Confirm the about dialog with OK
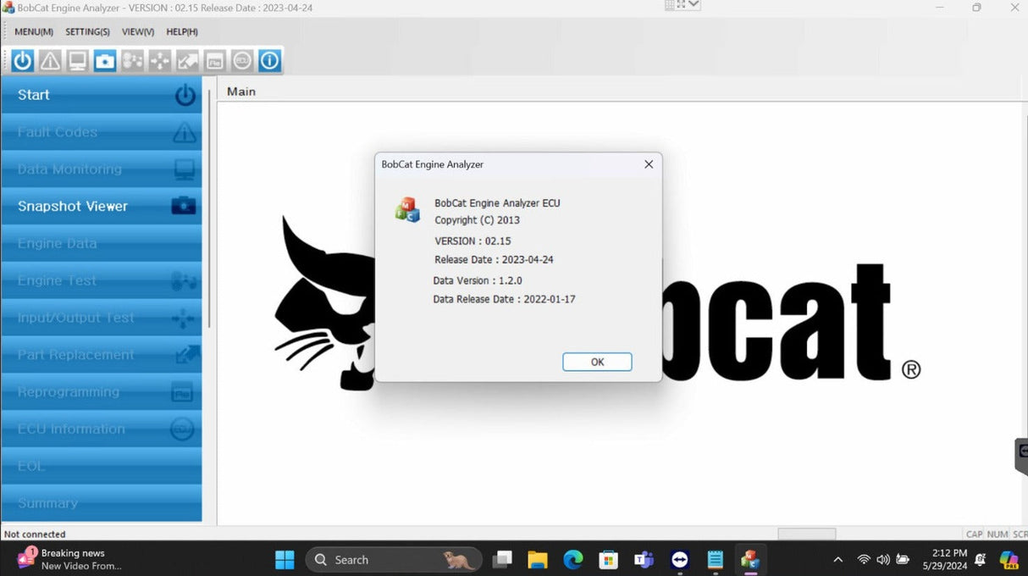1028x576 pixels. coord(597,362)
